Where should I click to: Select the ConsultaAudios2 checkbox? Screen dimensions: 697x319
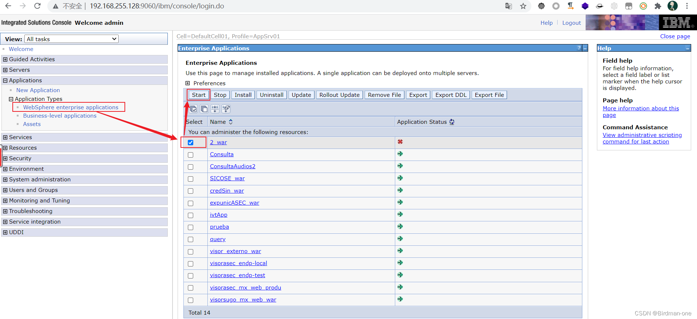[x=190, y=167]
